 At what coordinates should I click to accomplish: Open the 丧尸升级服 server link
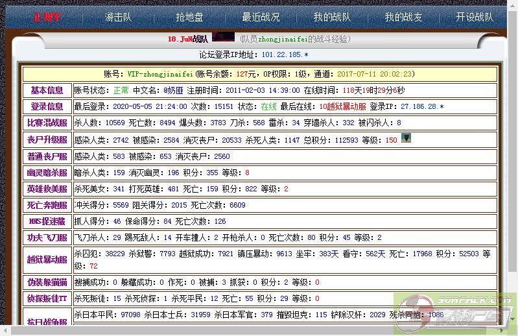[47, 139]
